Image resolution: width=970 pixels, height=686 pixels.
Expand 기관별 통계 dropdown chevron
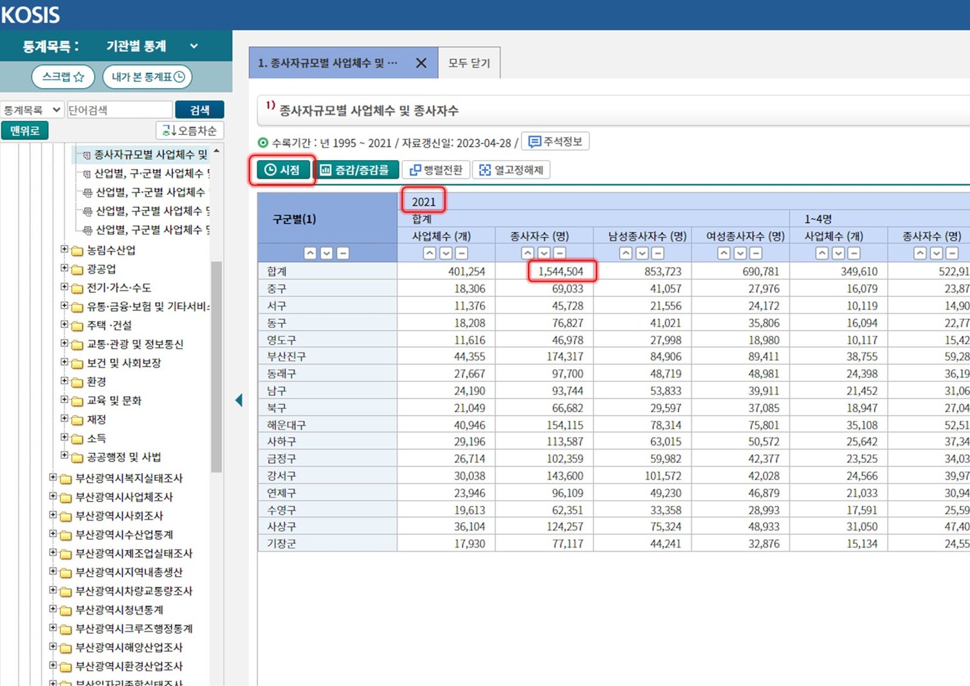coord(194,46)
